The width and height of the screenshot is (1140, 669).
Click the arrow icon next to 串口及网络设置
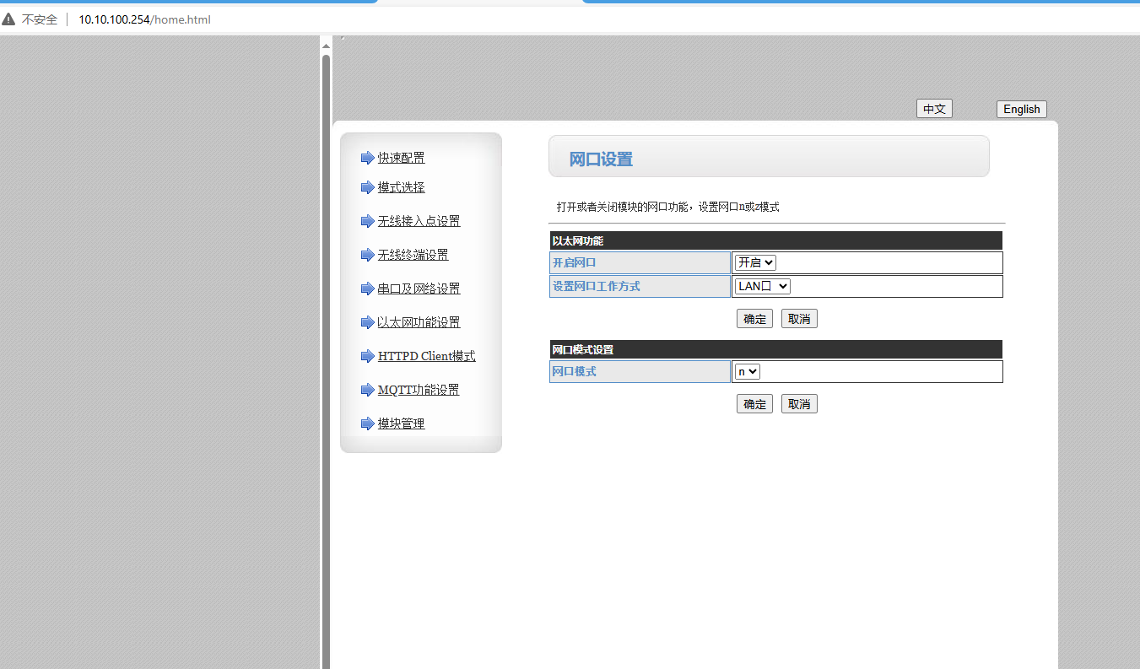point(367,289)
